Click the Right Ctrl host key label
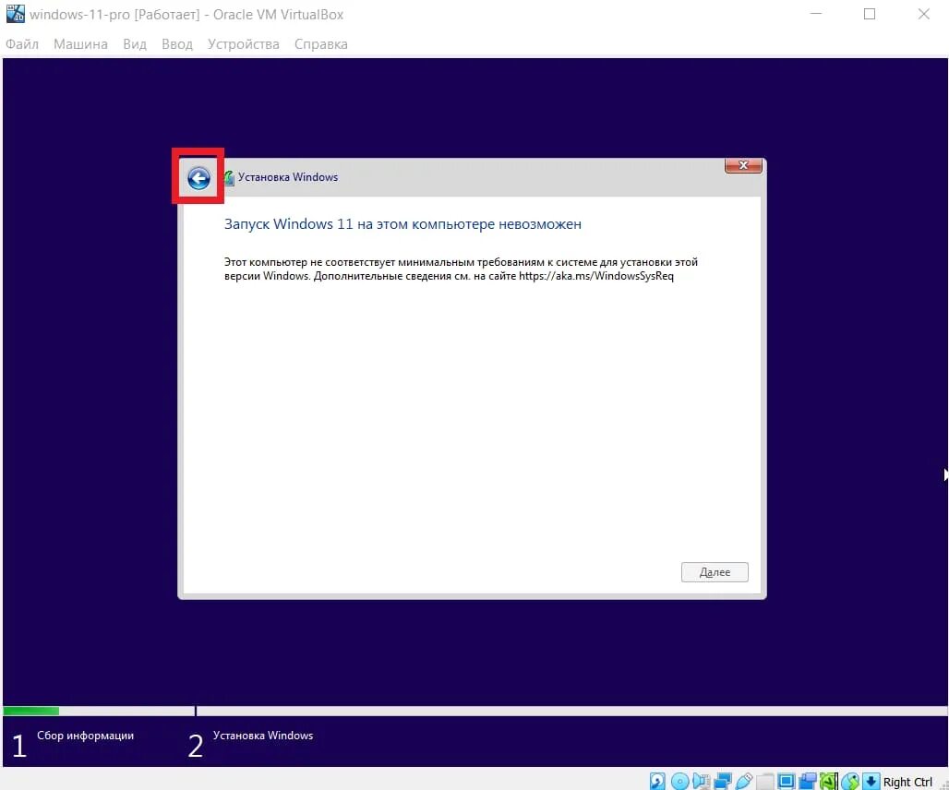The width and height of the screenshot is (949, 790). tap(907, 782)
